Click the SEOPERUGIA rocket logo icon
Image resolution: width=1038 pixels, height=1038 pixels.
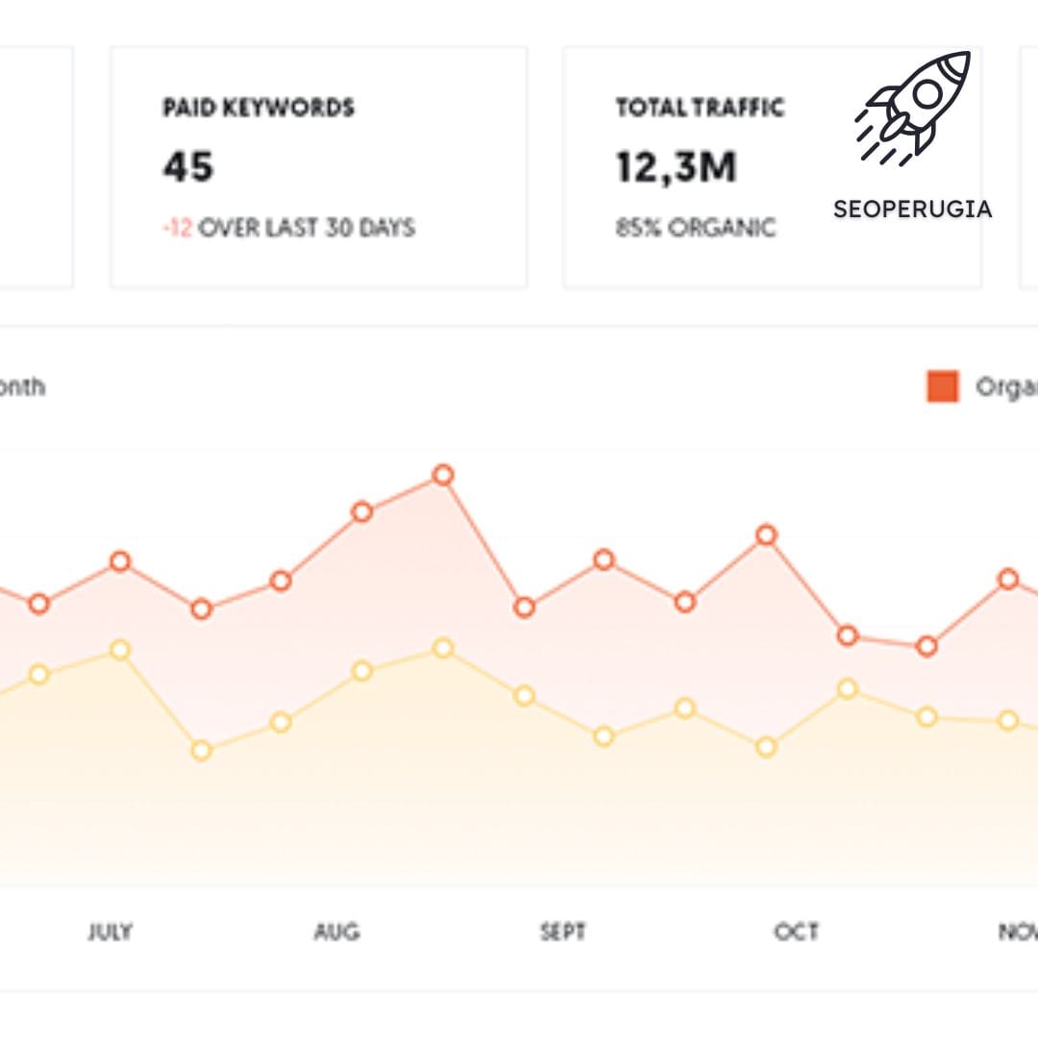tap(913, 109)
